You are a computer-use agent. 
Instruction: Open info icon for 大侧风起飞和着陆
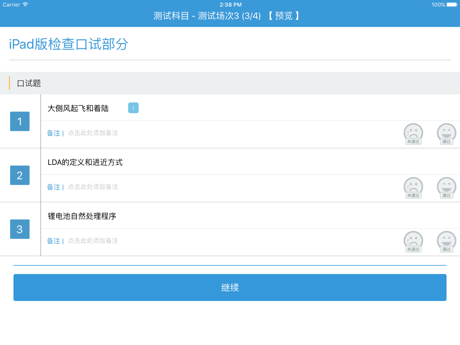point(133,108)
